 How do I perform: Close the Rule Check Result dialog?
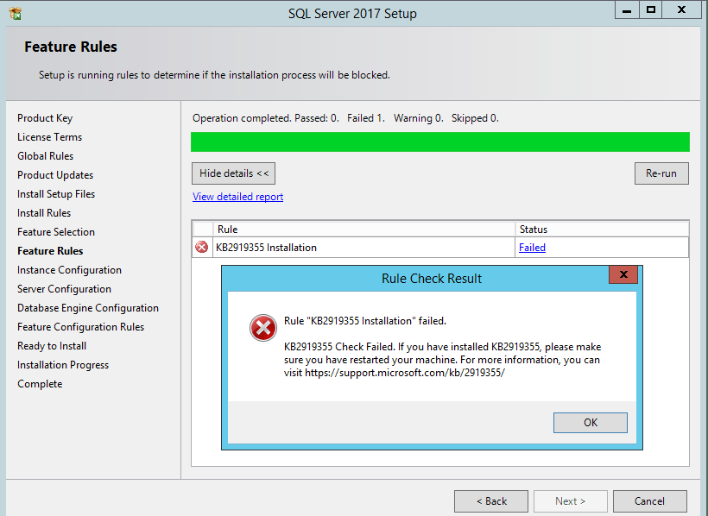[x=623, y=274]
